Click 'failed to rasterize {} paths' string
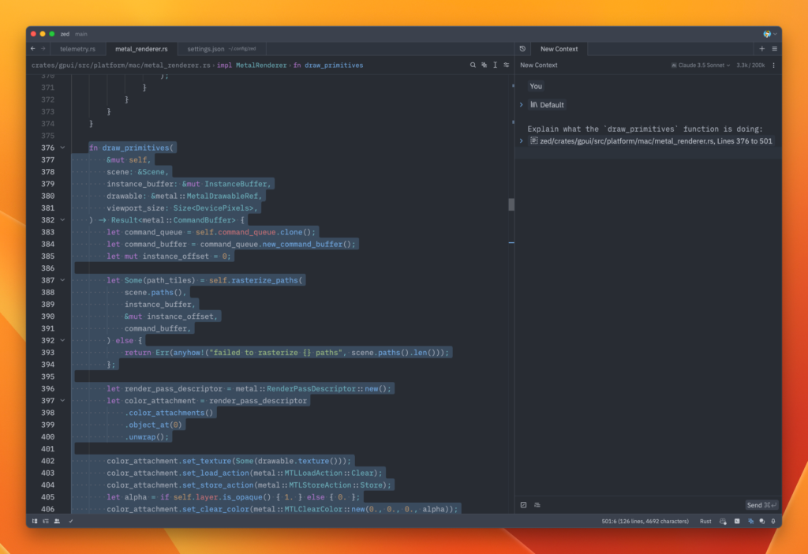This screenshot has width=808, height=554. click(275, 353)
